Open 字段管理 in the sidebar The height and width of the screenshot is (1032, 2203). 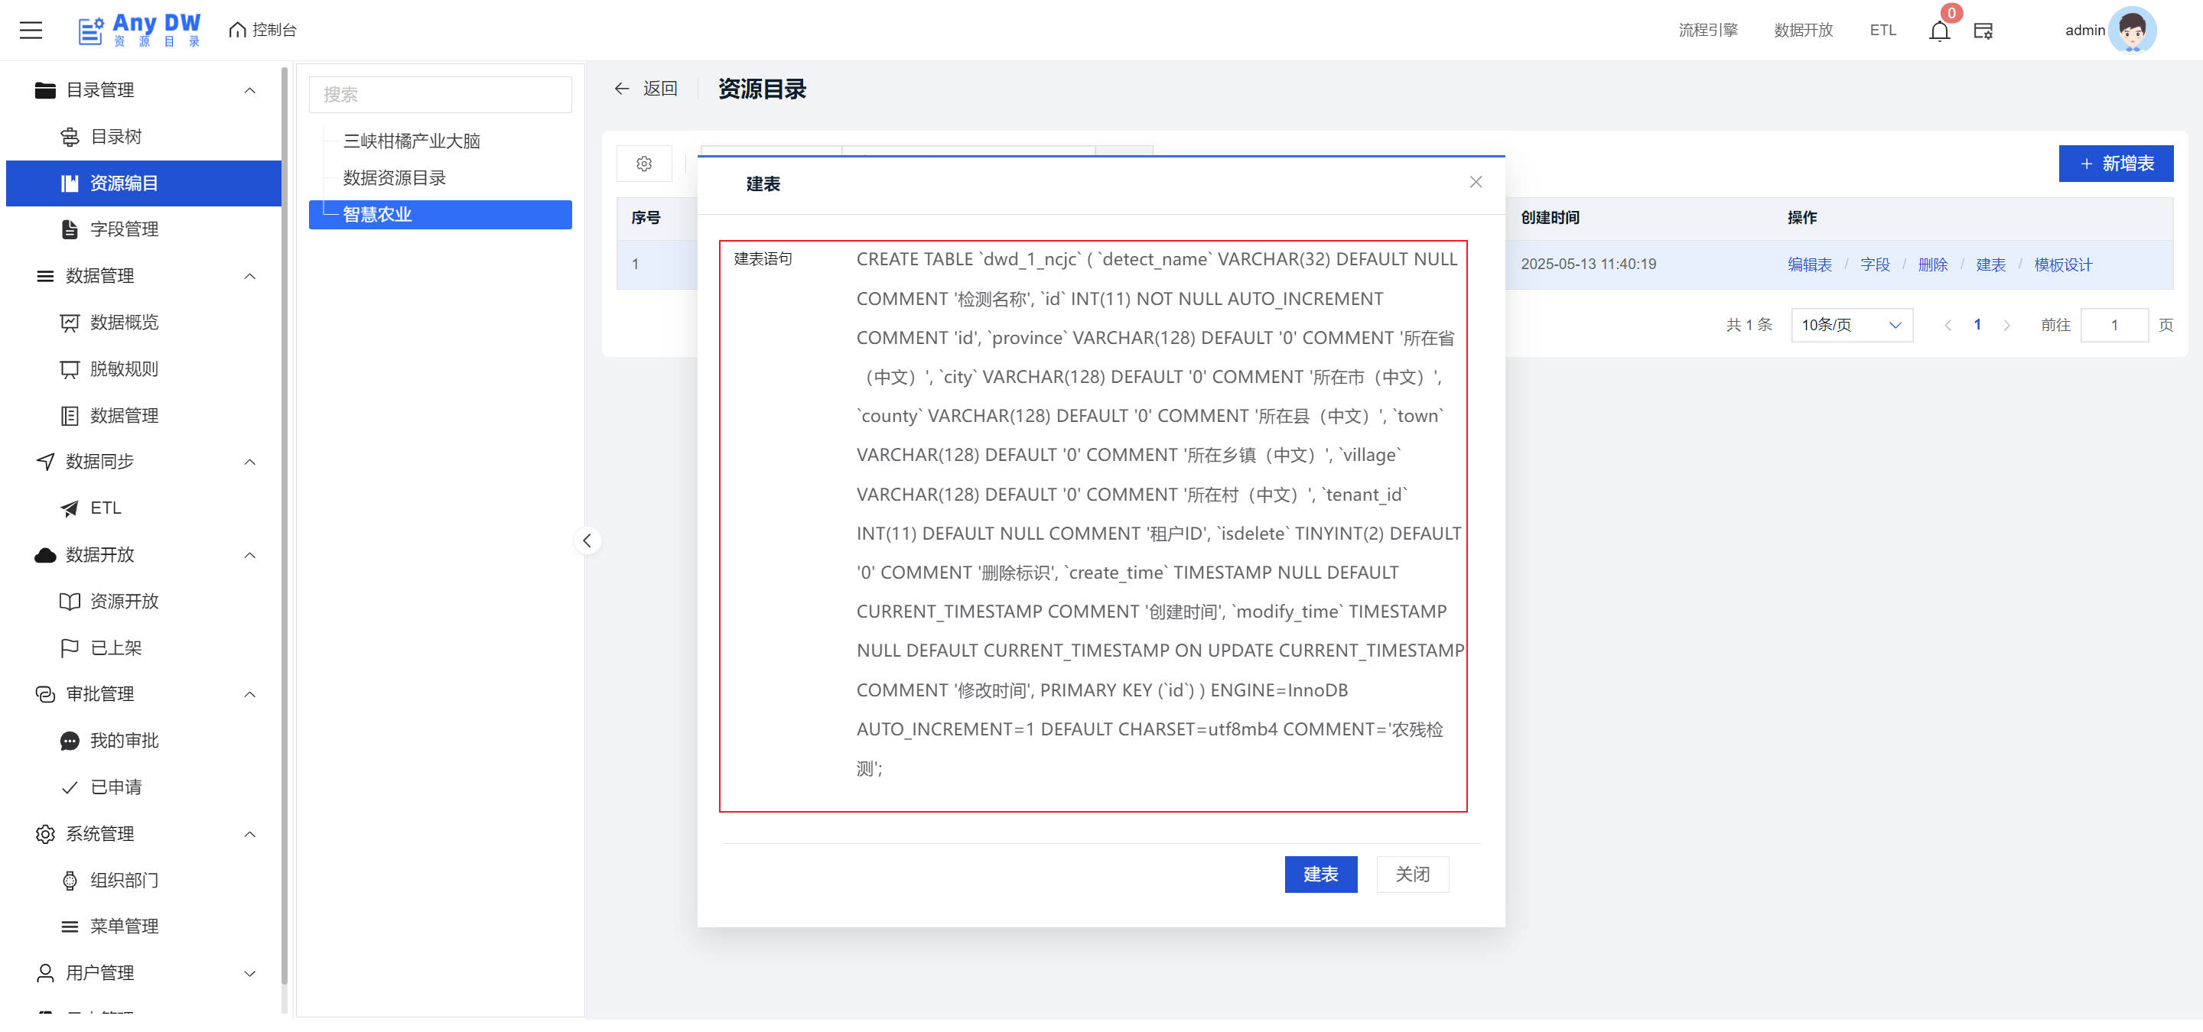(x=124, y=229)
